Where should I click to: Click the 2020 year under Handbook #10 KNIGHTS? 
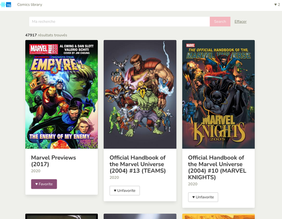[193, 184]
